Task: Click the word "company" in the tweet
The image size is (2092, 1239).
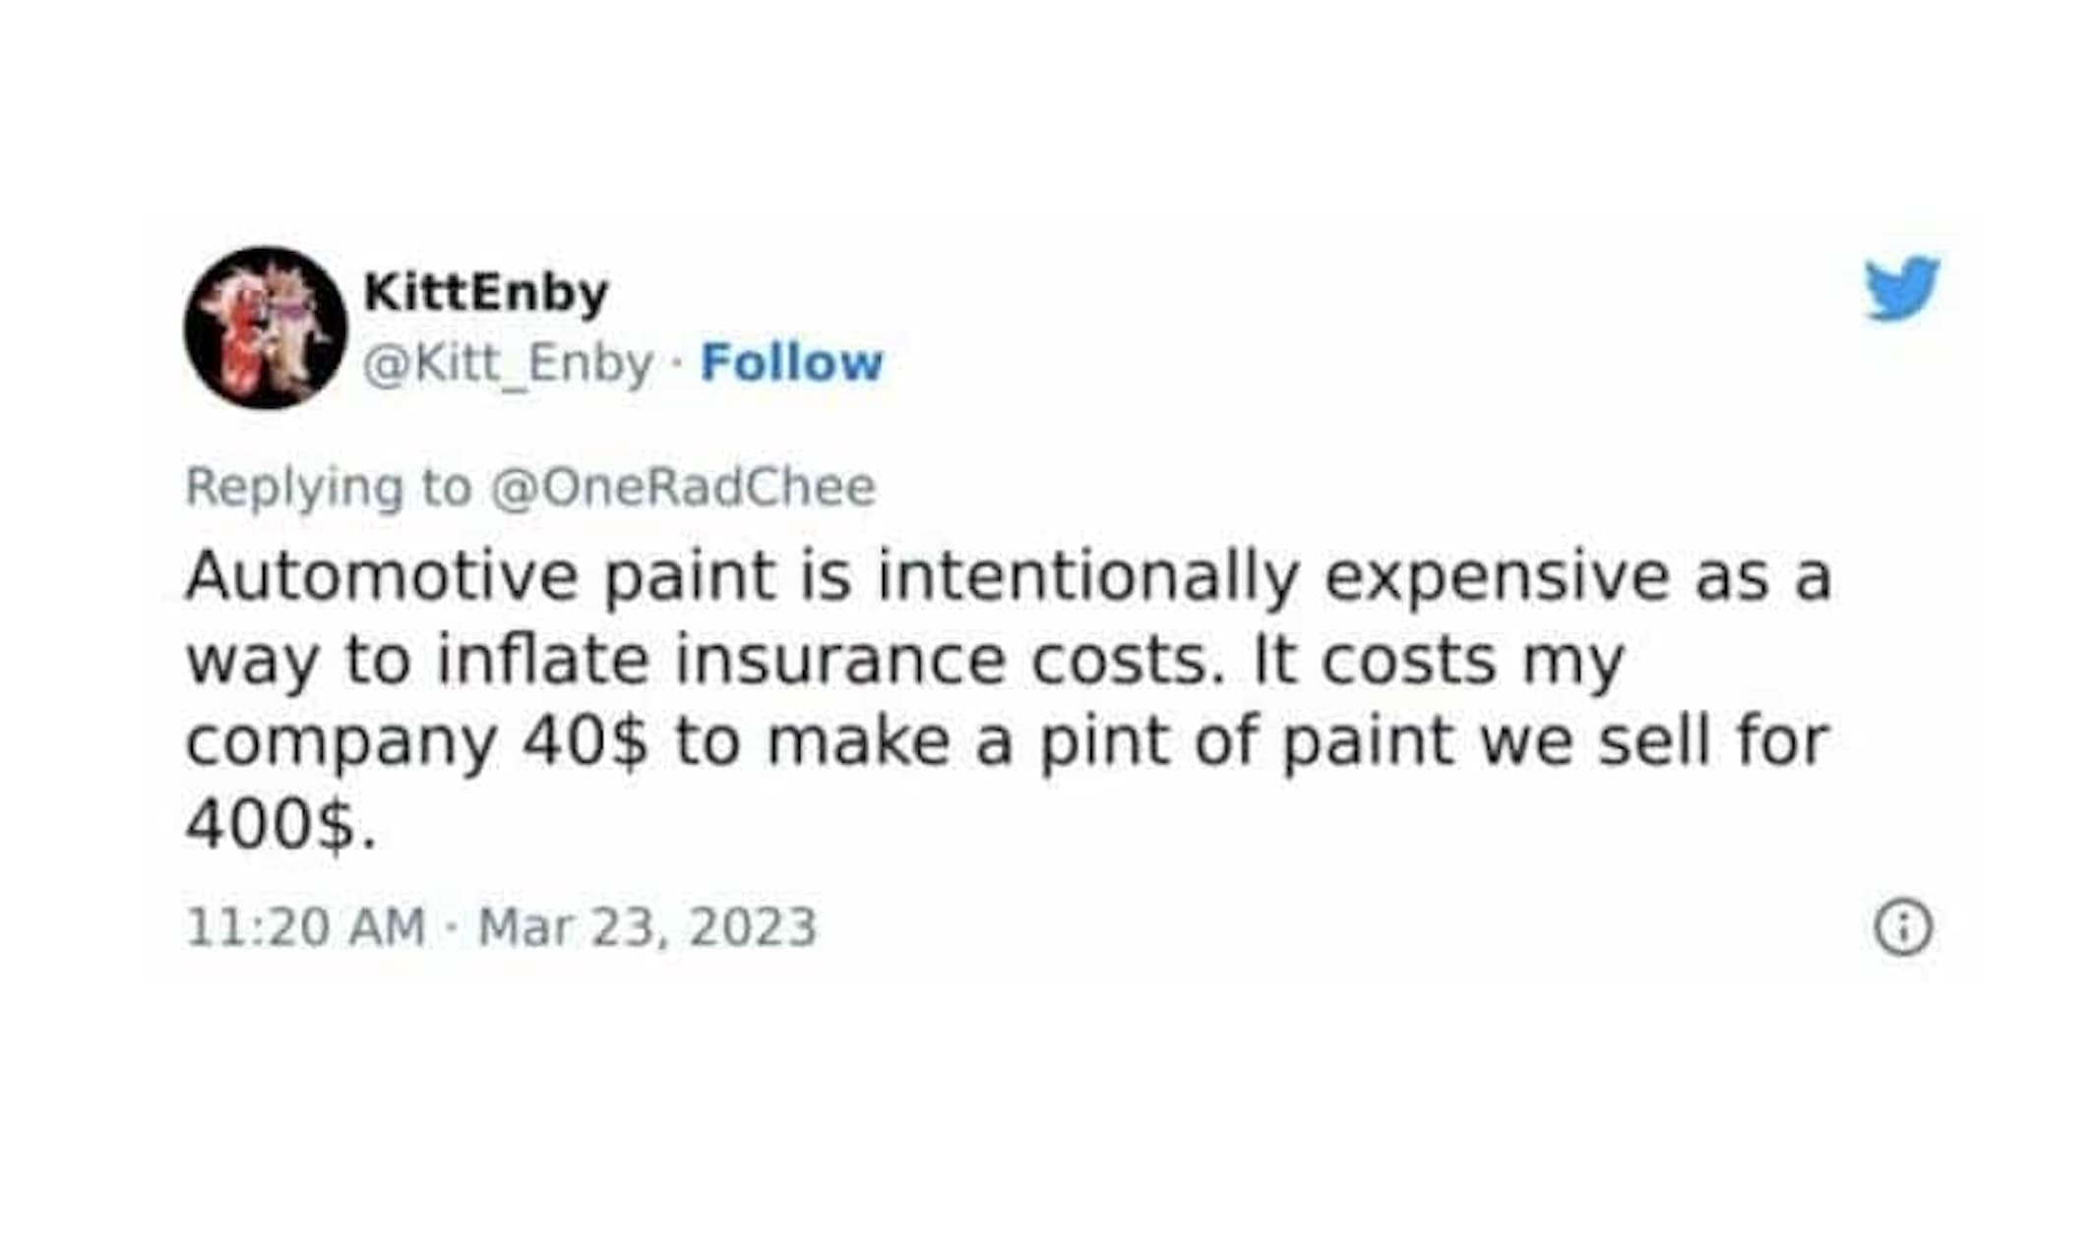Action: [x=341, y=743]
